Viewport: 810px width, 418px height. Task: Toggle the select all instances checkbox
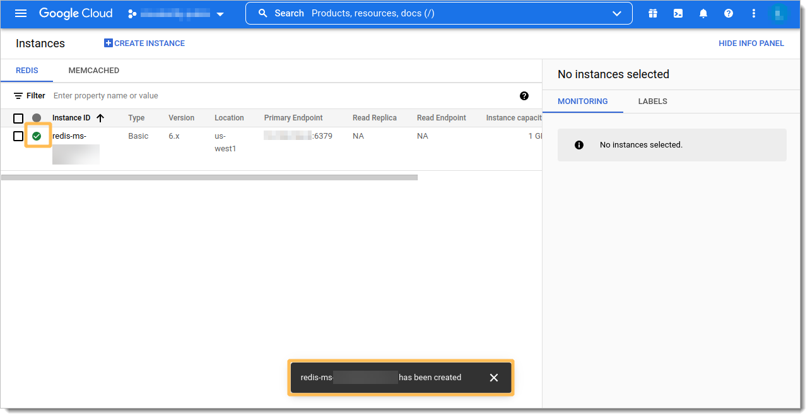click(18, 118)
